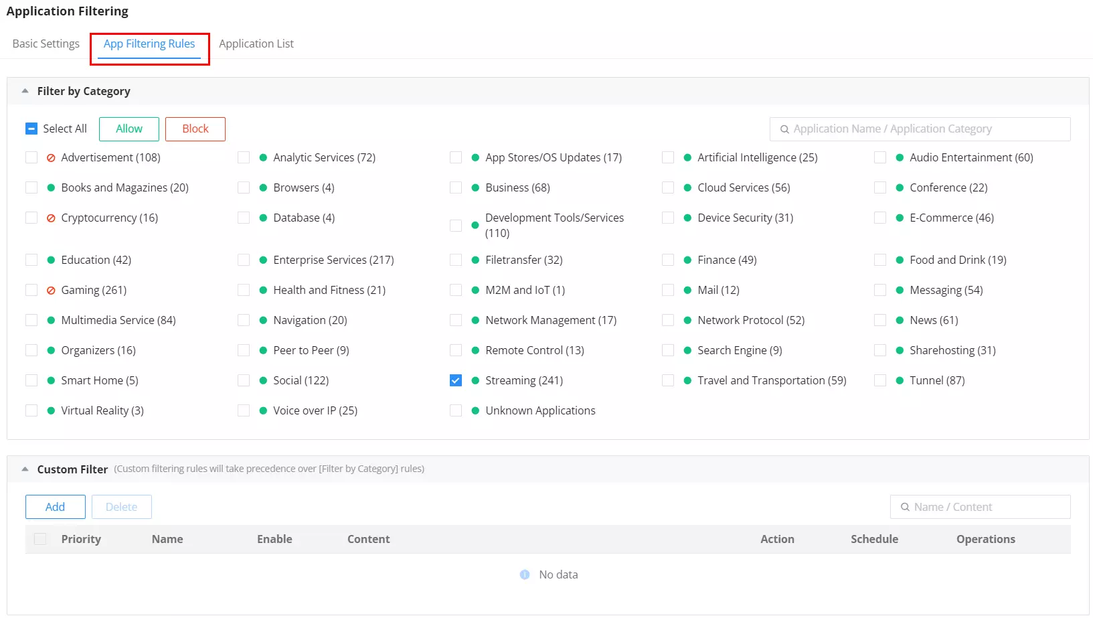Click green status dot beside Tunnel
This screenshot has height=618, width=1093.
(900, 381)
